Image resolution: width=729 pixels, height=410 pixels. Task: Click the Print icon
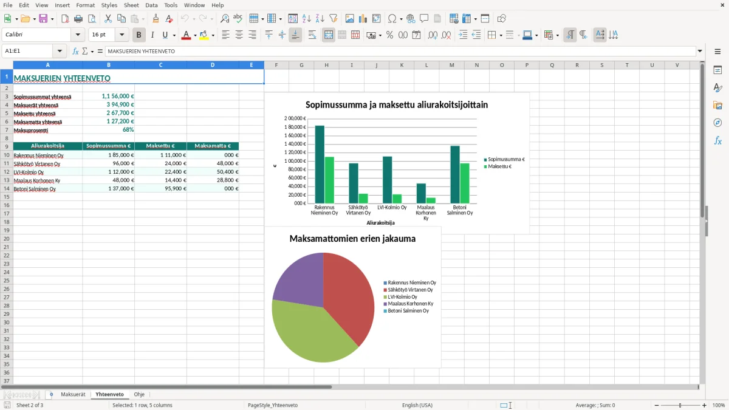click(78, 19)
